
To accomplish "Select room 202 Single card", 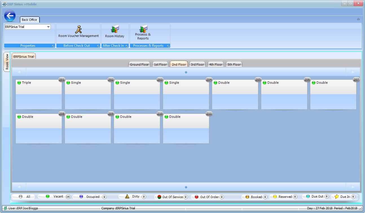I will [x=88, y=94].
